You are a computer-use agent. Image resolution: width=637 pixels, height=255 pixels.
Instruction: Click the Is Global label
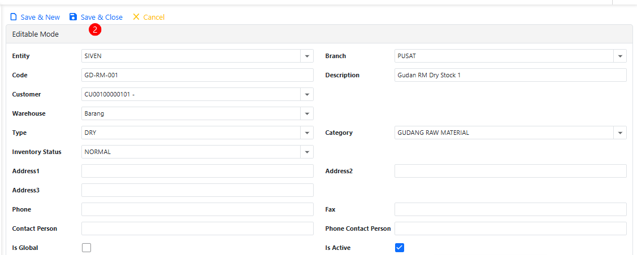pos(25,248)
